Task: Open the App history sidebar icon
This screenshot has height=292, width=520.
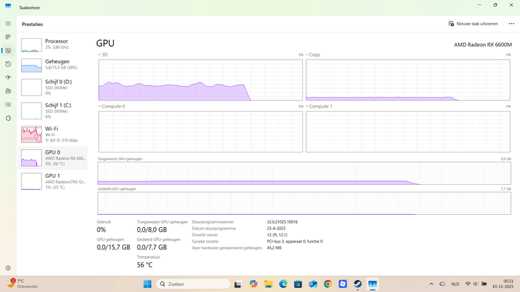Action: click(8, 64)
